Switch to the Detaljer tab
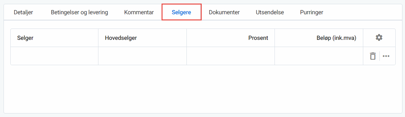This screenshot has width=405, height=117. point(23,12)
